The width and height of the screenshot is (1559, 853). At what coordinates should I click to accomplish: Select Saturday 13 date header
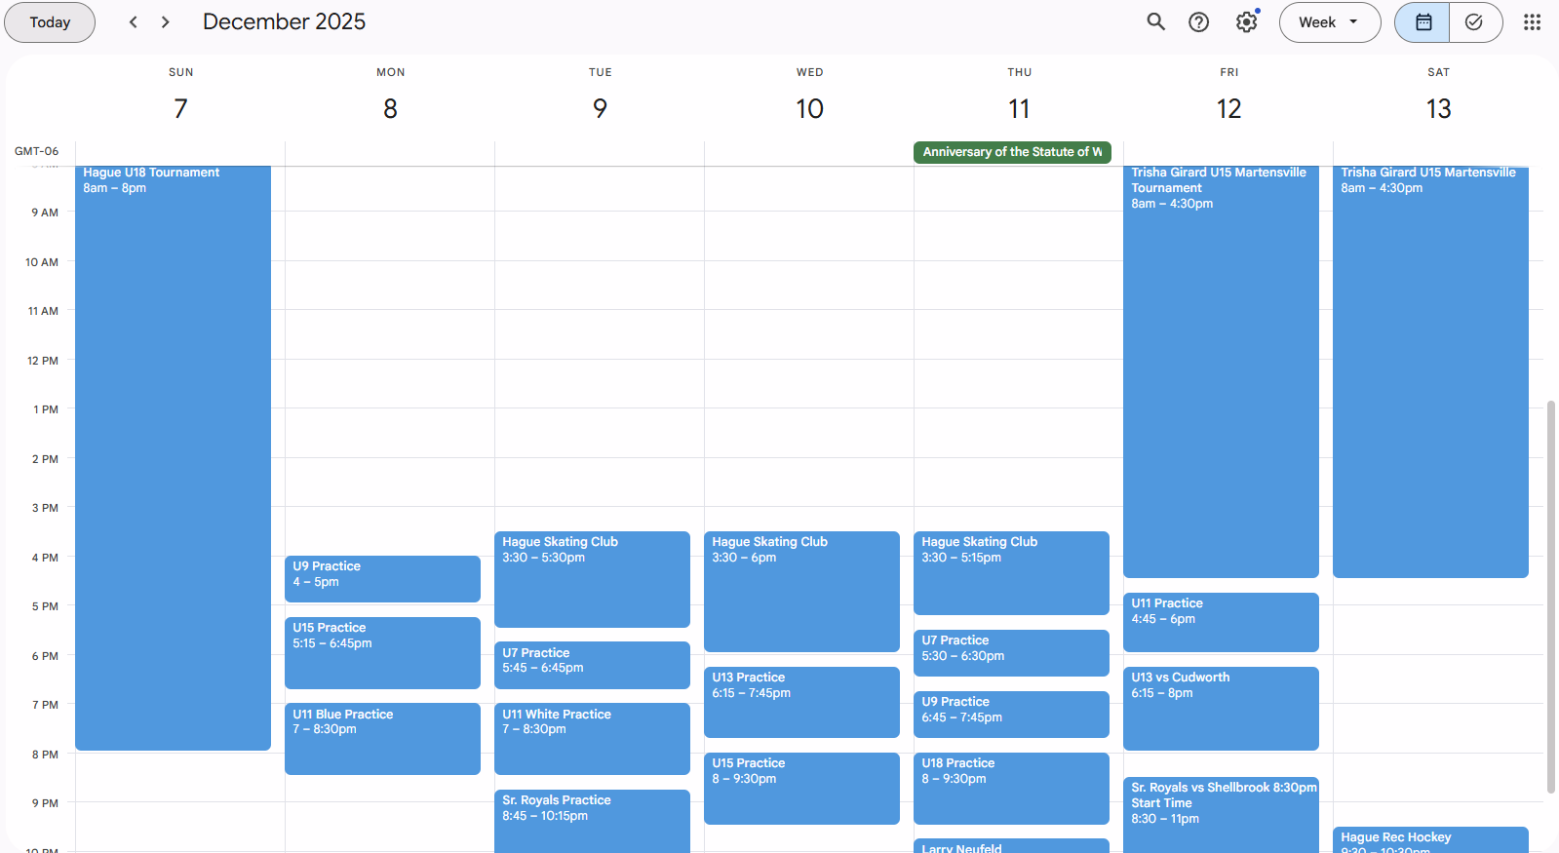tap(1438, 108)
